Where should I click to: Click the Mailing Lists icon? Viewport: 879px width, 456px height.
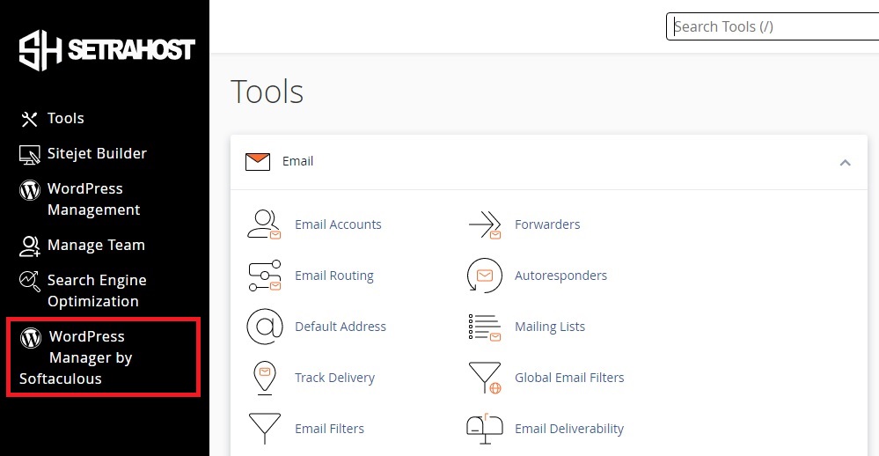[484, 327]
